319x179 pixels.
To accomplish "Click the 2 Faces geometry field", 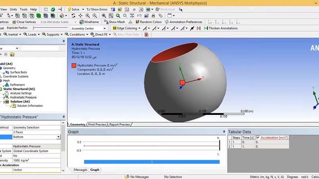I will click(36, 132).
